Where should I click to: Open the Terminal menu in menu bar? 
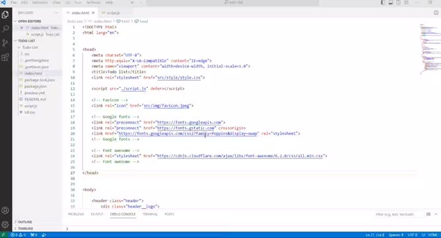pyautogui.click(x=93, y=3)
